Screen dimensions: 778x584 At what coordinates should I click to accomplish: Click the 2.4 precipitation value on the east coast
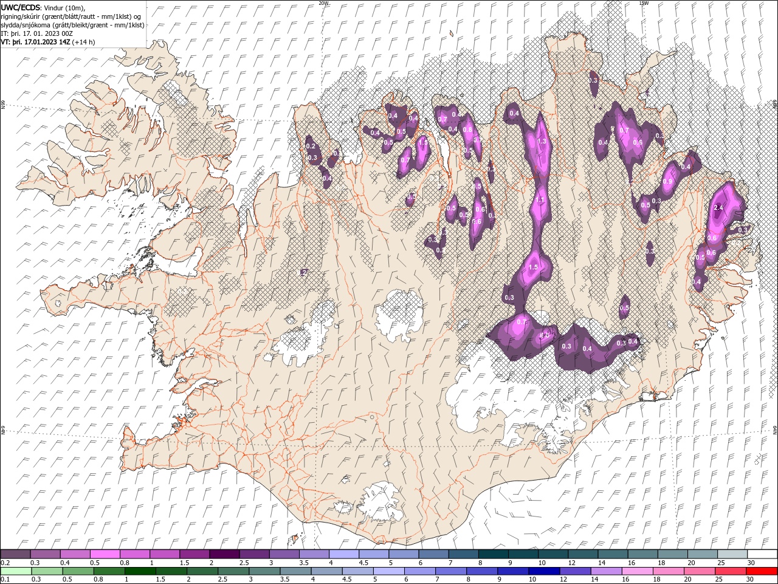[x=718, y=207]
